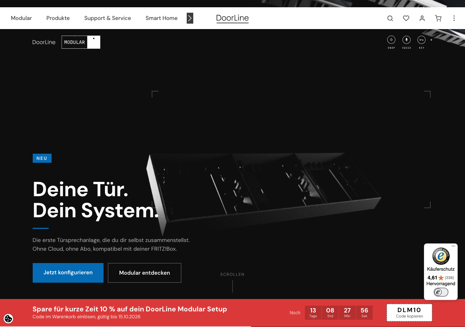Open the Smart Home menu item
The width and height of the screenshot is (465, 327).
pyautogui.click(x=162, y=18)
